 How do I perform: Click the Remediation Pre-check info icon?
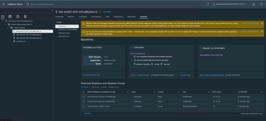click(x=221, y=55)
